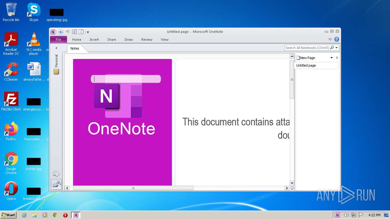Select the Notes section tab
Viewport: 390px width, 219px height.
[75, 48]
